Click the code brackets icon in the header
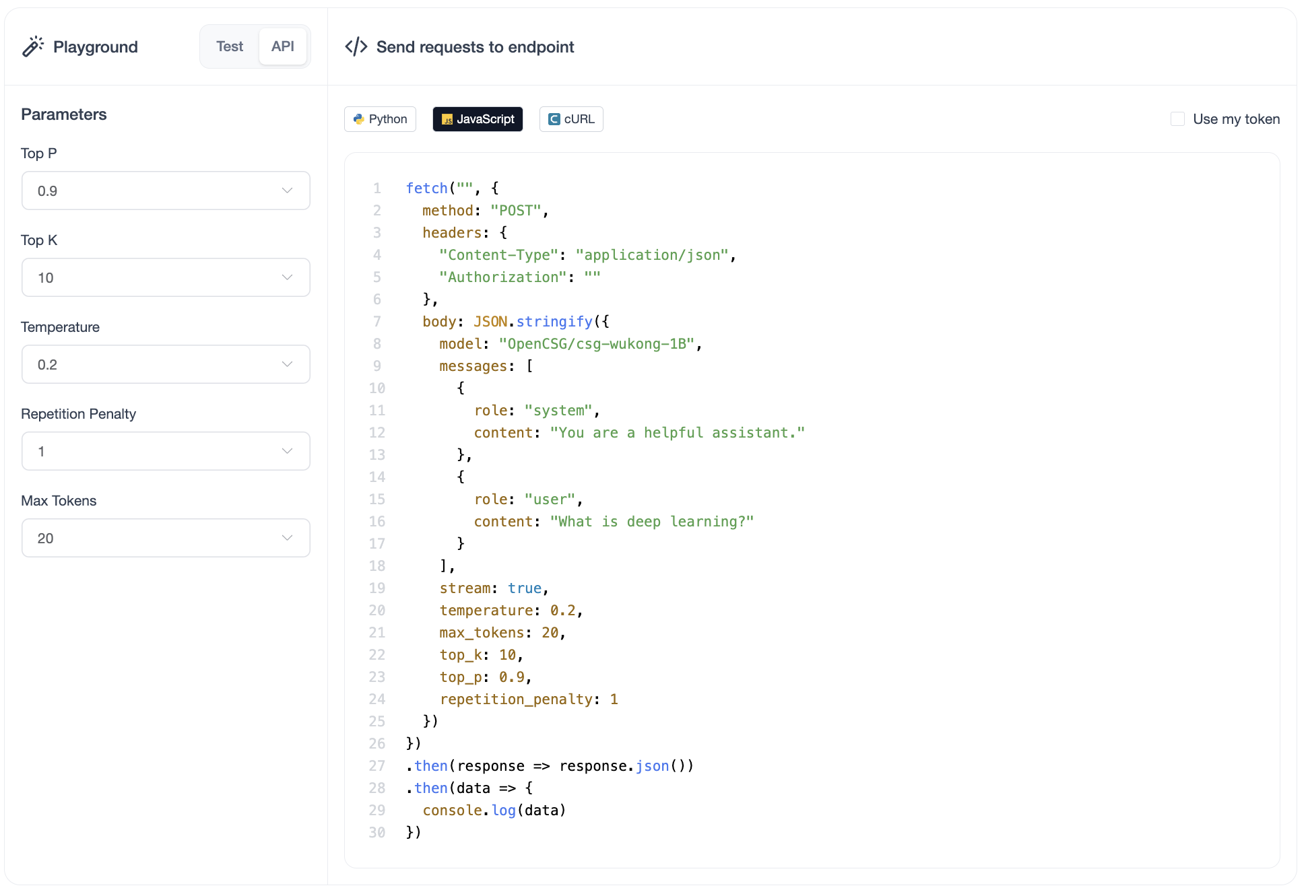 point(356,46)
